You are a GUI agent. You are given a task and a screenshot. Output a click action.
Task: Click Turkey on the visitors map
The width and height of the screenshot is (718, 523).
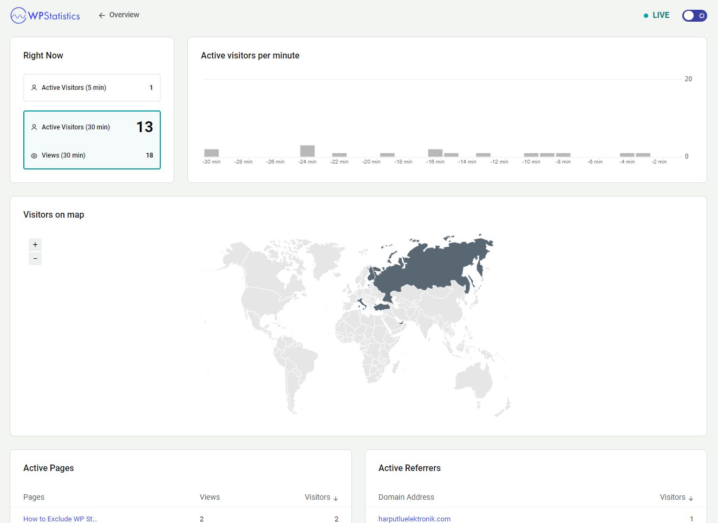(382, 308)
